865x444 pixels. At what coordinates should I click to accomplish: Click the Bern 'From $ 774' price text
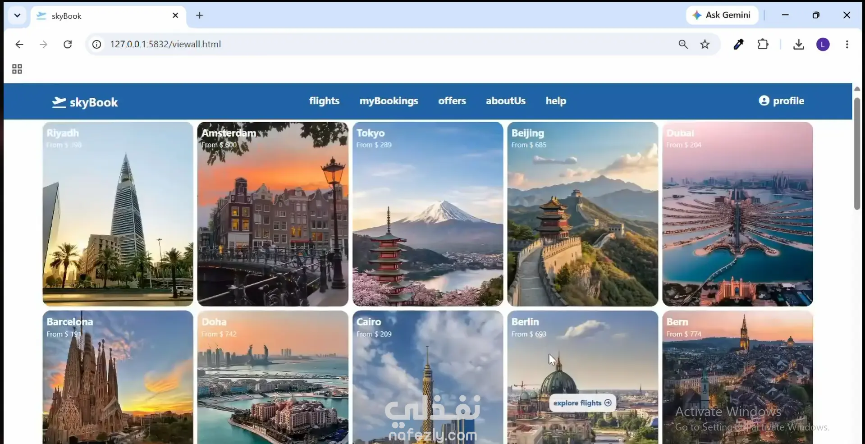click(684, 334)
